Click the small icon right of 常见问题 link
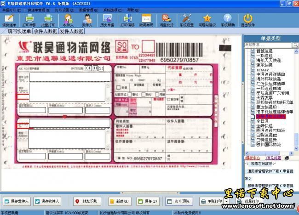 [x=287, y=158]
